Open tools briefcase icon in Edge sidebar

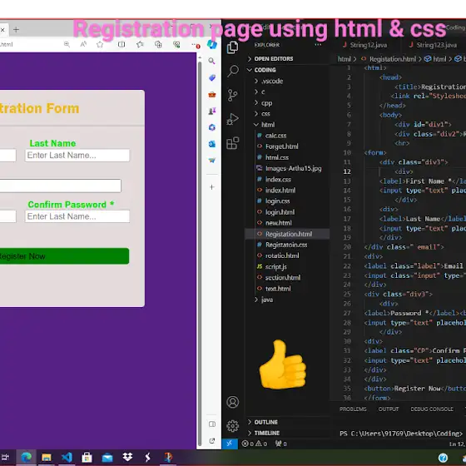tap(212, 95)
